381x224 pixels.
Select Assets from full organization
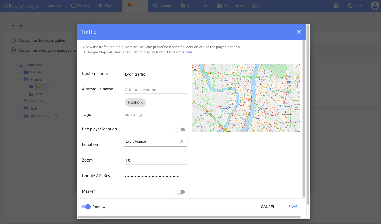13,40
